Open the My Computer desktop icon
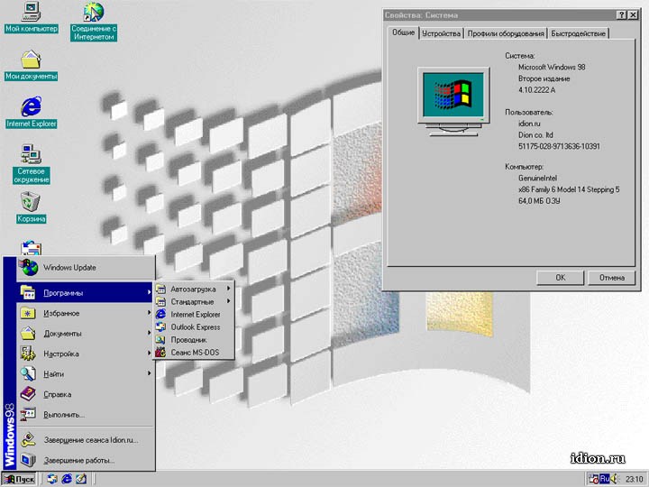This screenshot has width=649, height=487. pos(31,17)
